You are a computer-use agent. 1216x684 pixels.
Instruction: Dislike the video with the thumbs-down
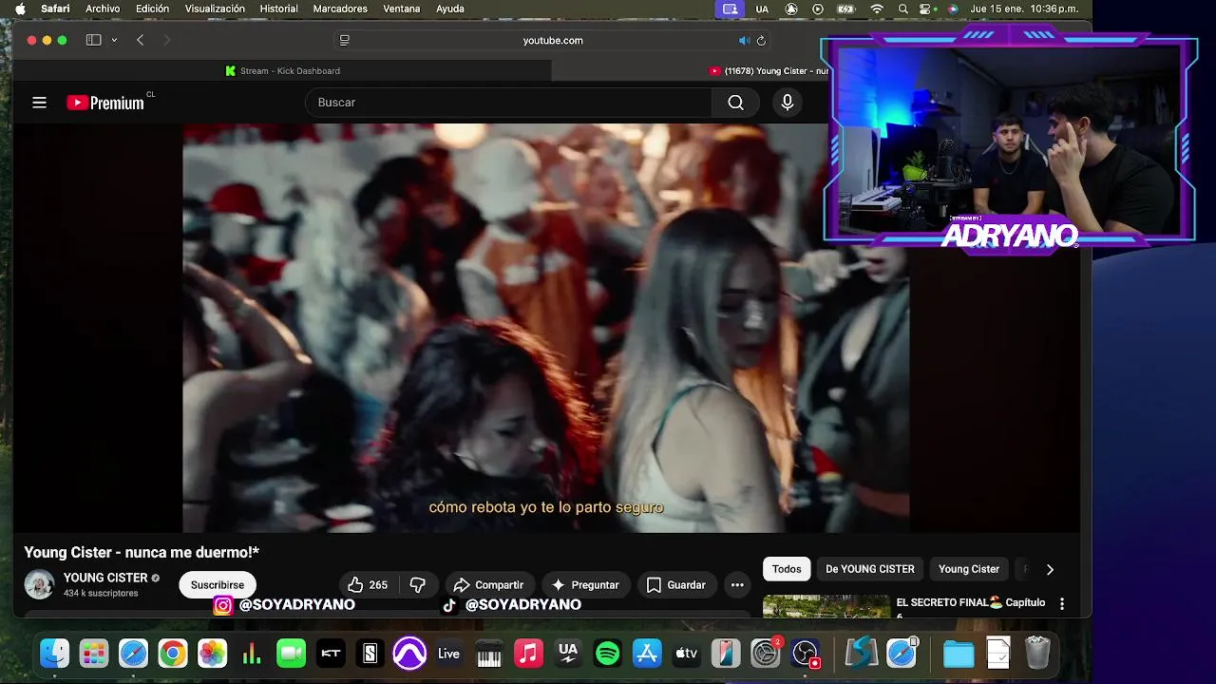(x=418, y=585)
